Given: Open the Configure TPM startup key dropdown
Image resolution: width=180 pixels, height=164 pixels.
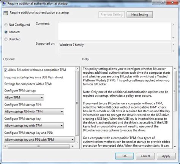Looking at the screenshot, I should tap(34, 125).
